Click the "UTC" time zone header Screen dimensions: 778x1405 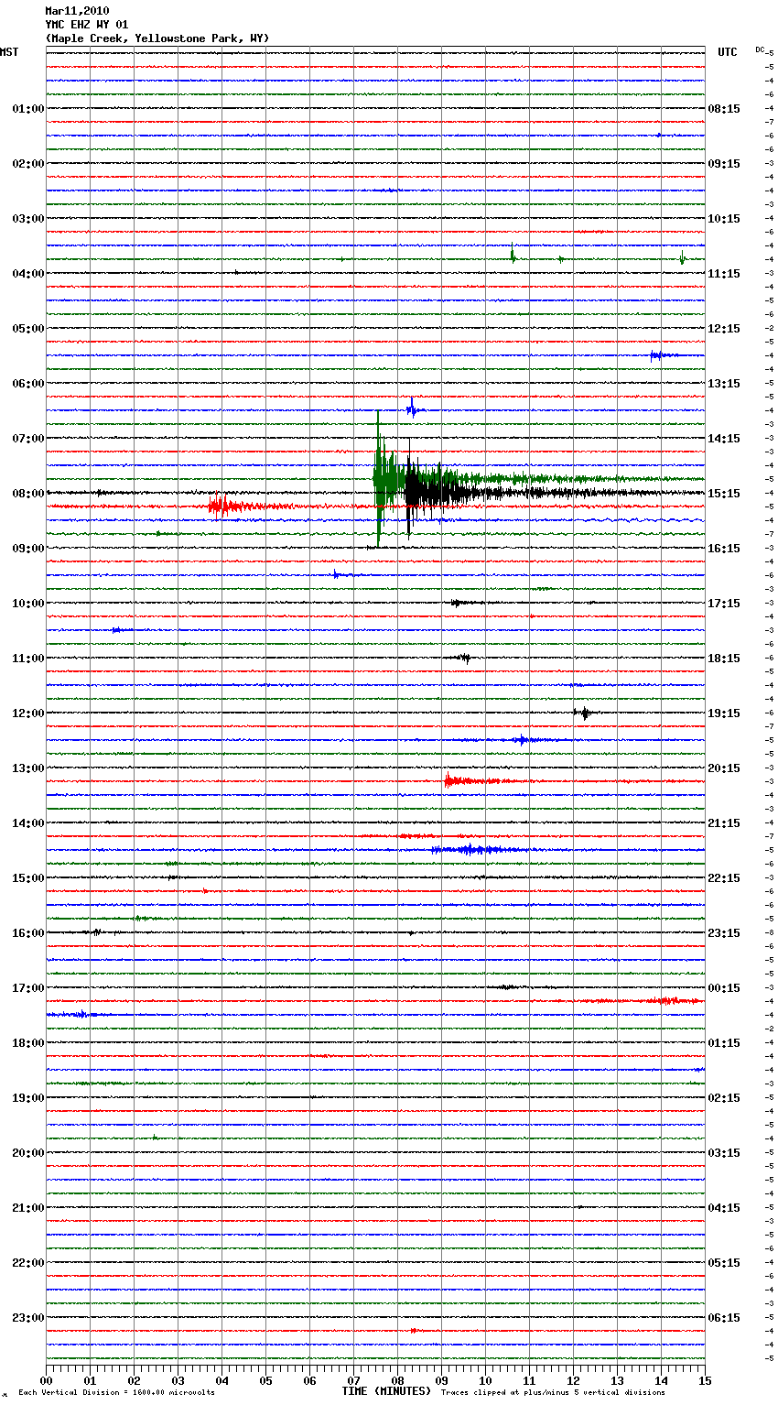[x=728, y=52]
